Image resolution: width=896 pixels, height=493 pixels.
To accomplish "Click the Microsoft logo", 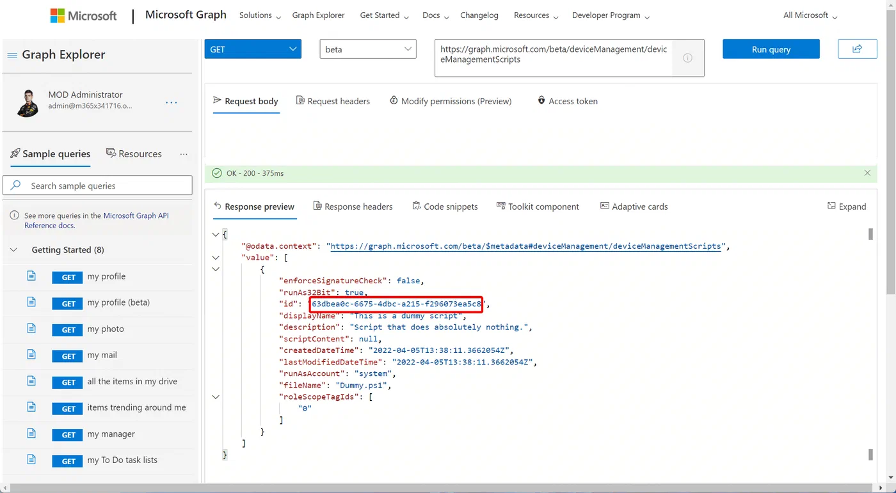I will (x=84, y=16).
